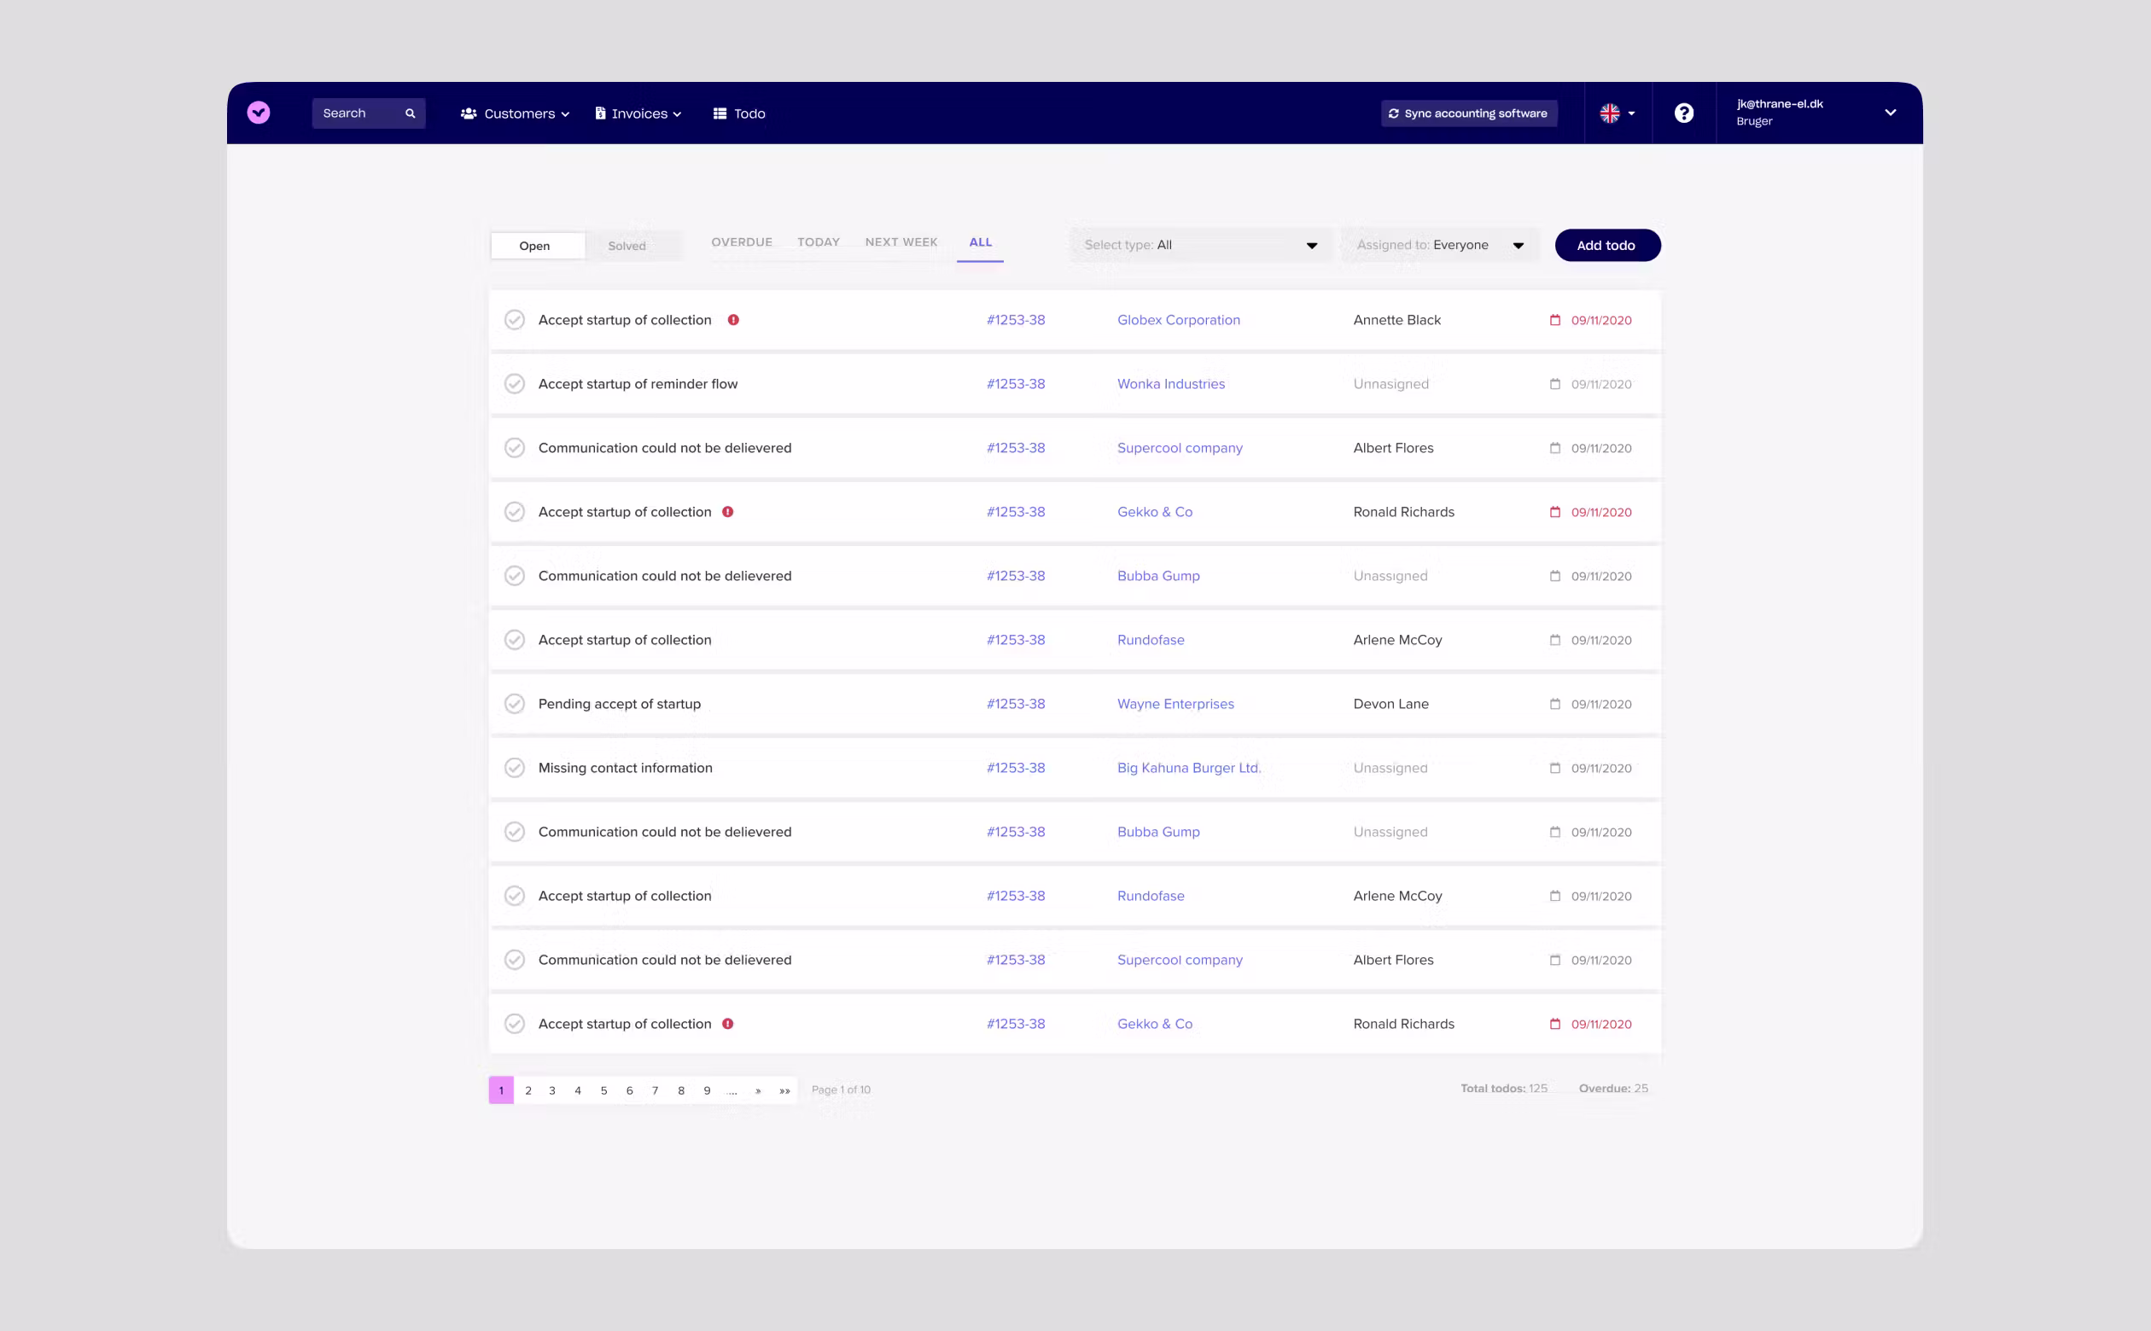The width and height of the screenshot is (2151, 1331).
Task: Click calendar icon in Wonka Industries row
Action: [1555, 385]
